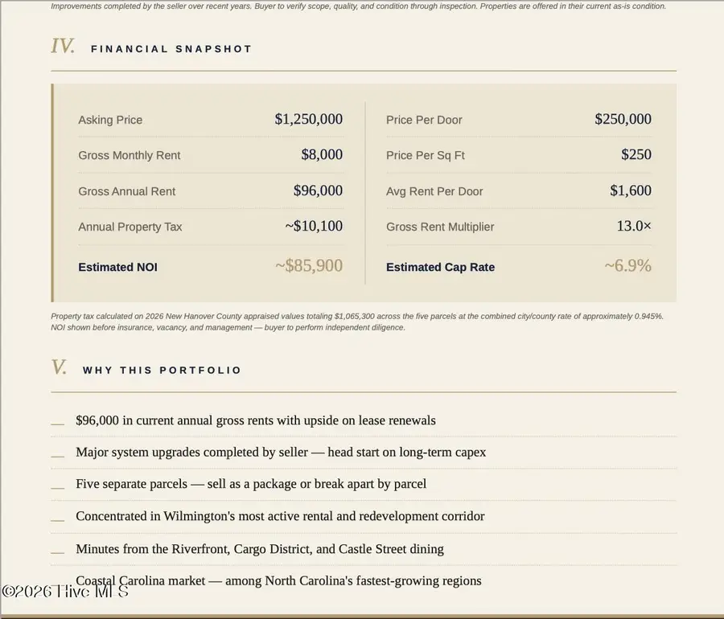
Task: Click the ~$85,900 Estimated NOI figure
Action: pyautogui.click(x=308, y=265)
